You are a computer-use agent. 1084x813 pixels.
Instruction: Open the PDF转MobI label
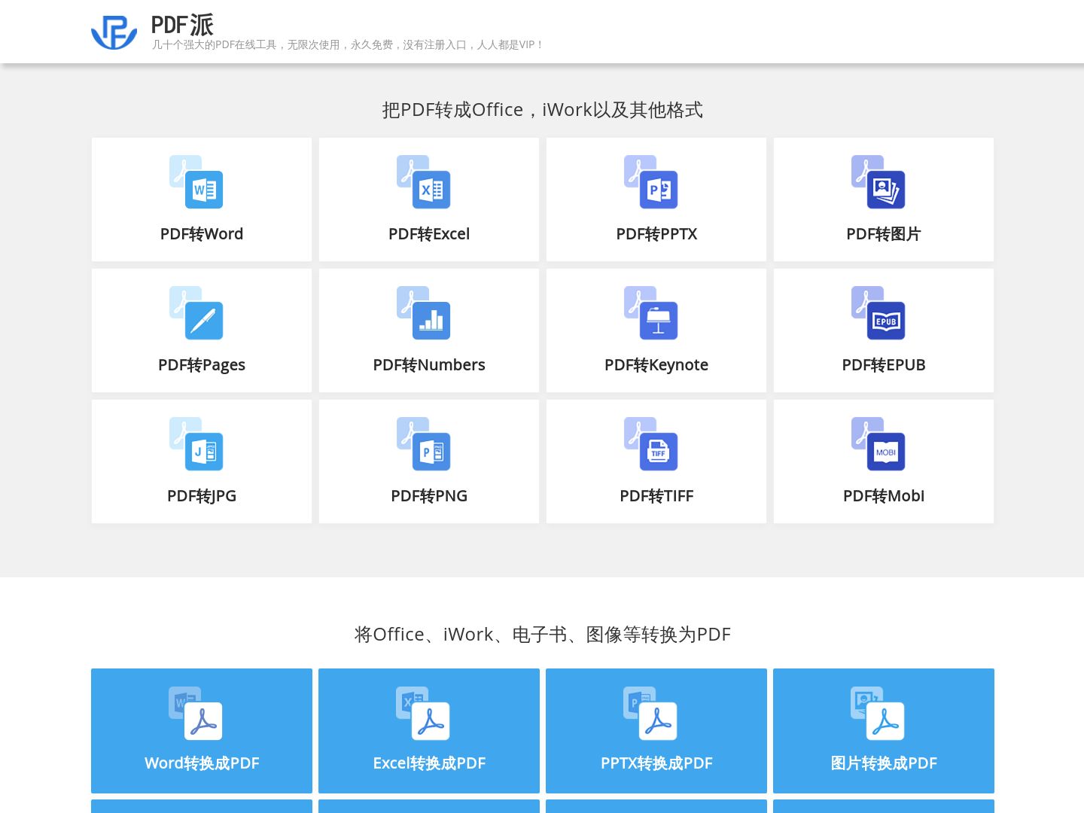(884, 496)
